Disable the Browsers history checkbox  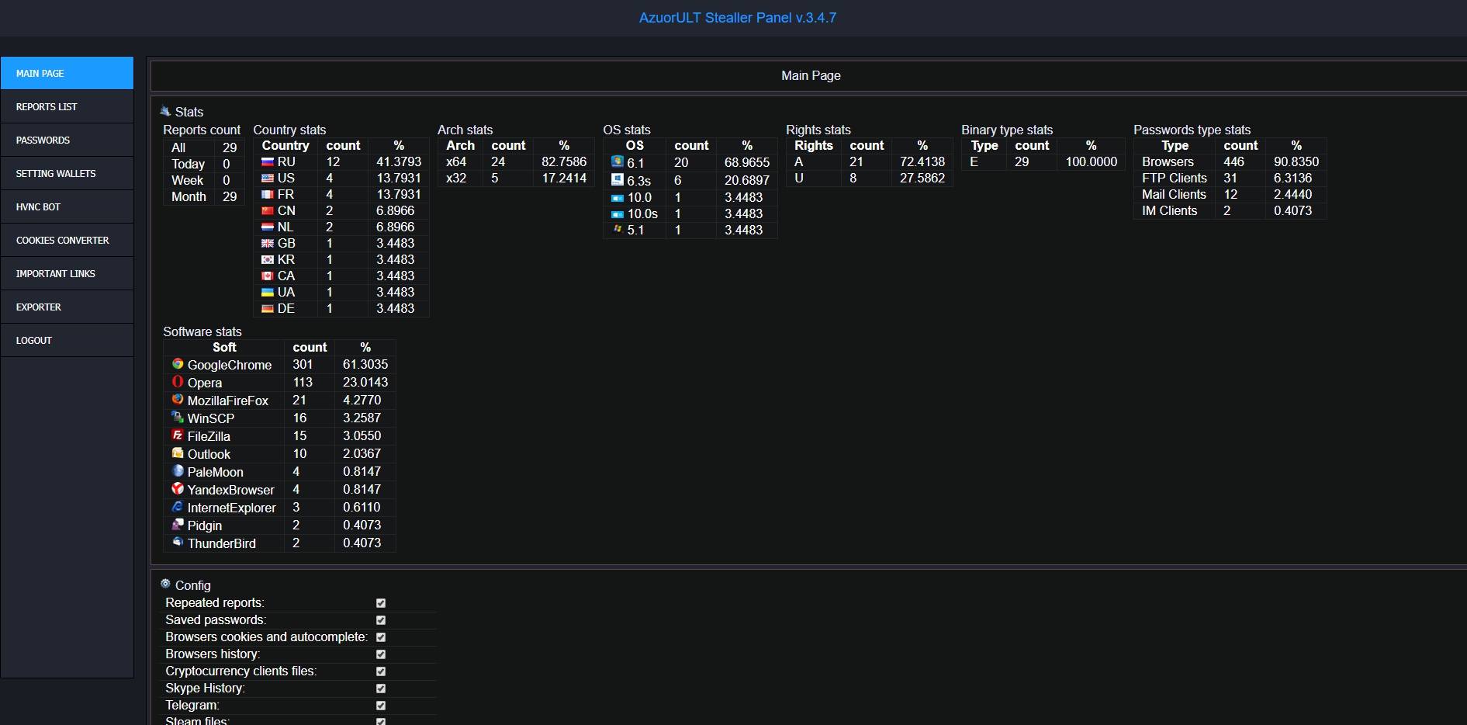point(381,654)
